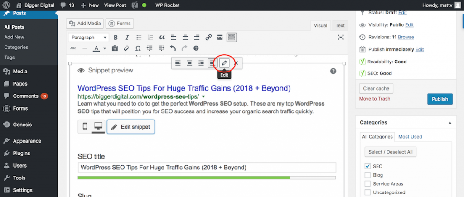464x197 pixels.
Task: Open the WP Rocket menu
Action: tap(168, 5)
